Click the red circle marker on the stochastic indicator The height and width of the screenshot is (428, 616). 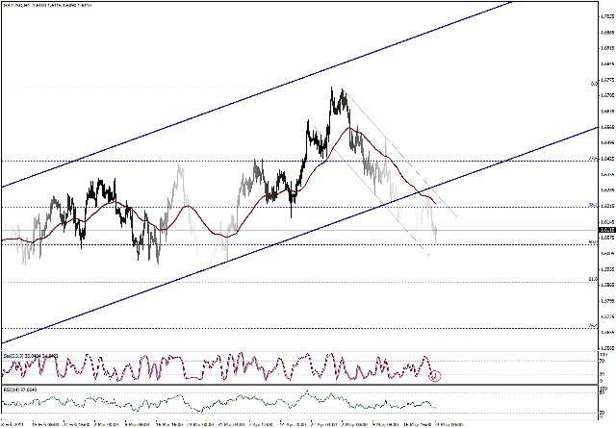(436, 376)
